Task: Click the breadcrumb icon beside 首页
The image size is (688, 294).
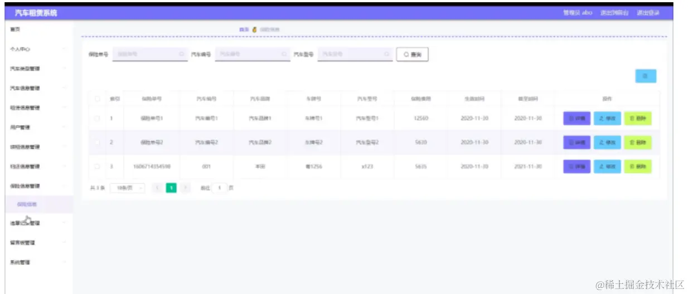Action: pos(254,29)
